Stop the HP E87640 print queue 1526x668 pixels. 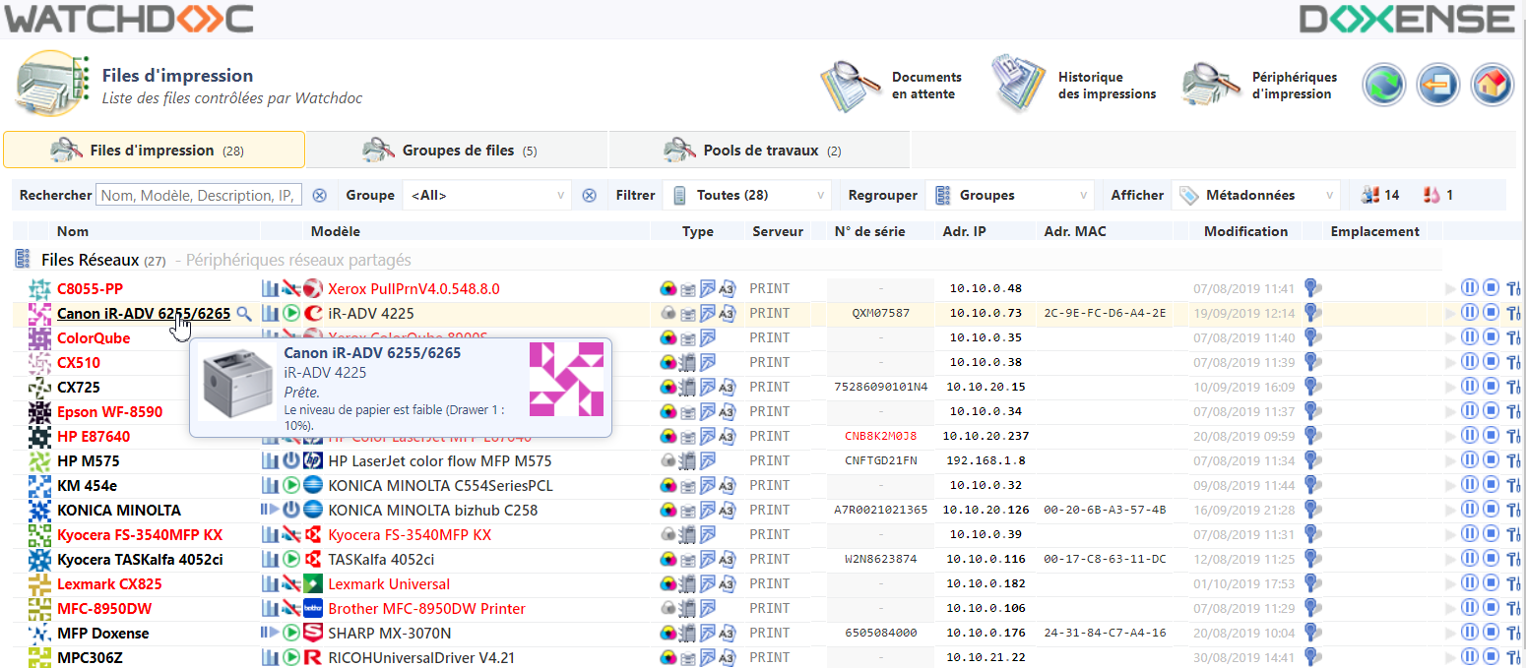[x=1491, y=437]
